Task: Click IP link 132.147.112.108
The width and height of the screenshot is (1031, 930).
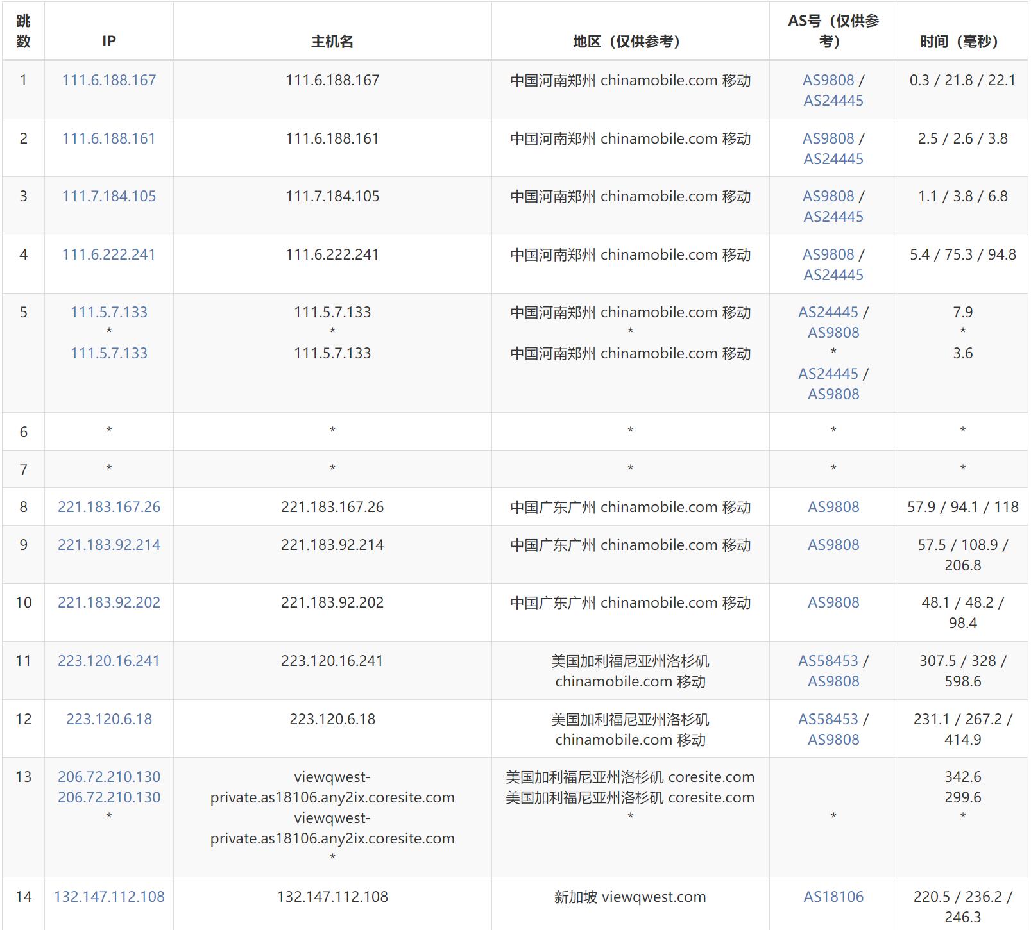Action: (x=109, y=897)
